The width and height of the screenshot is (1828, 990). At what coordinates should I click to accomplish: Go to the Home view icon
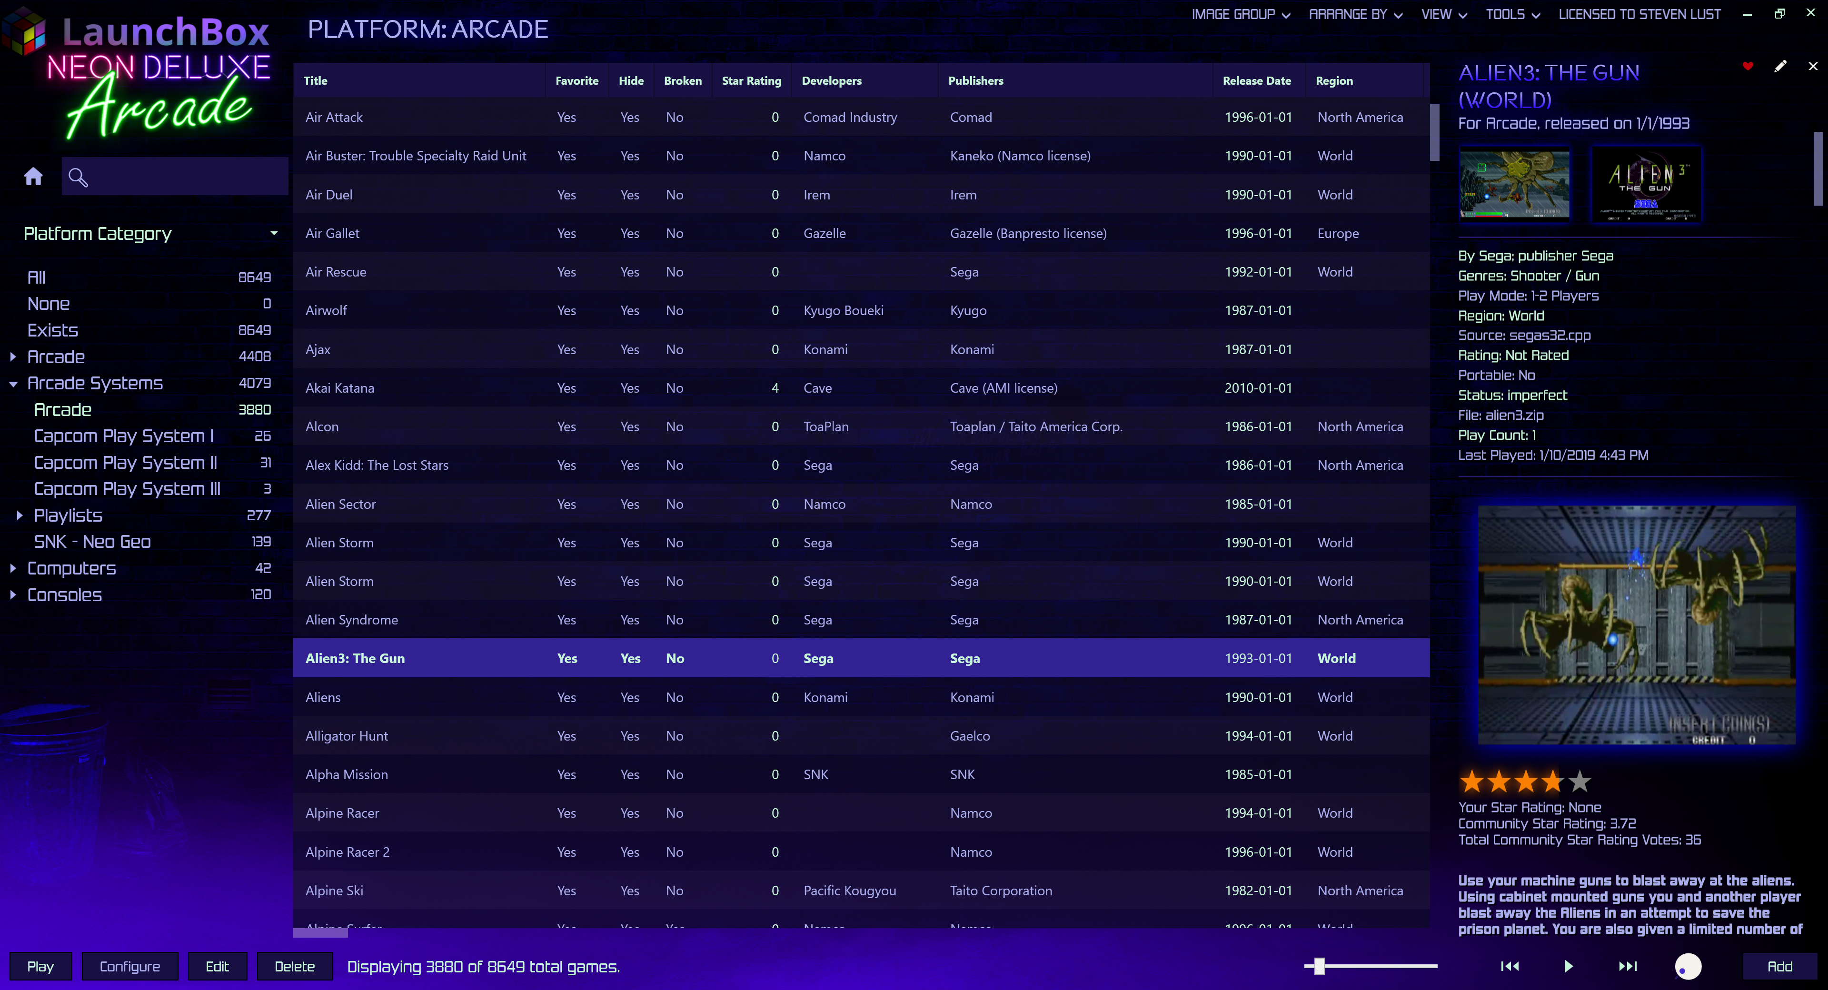click(x=33, y=177)
